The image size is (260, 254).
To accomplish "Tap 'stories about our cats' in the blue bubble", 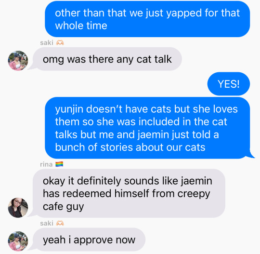I will [x=153, y=147].
